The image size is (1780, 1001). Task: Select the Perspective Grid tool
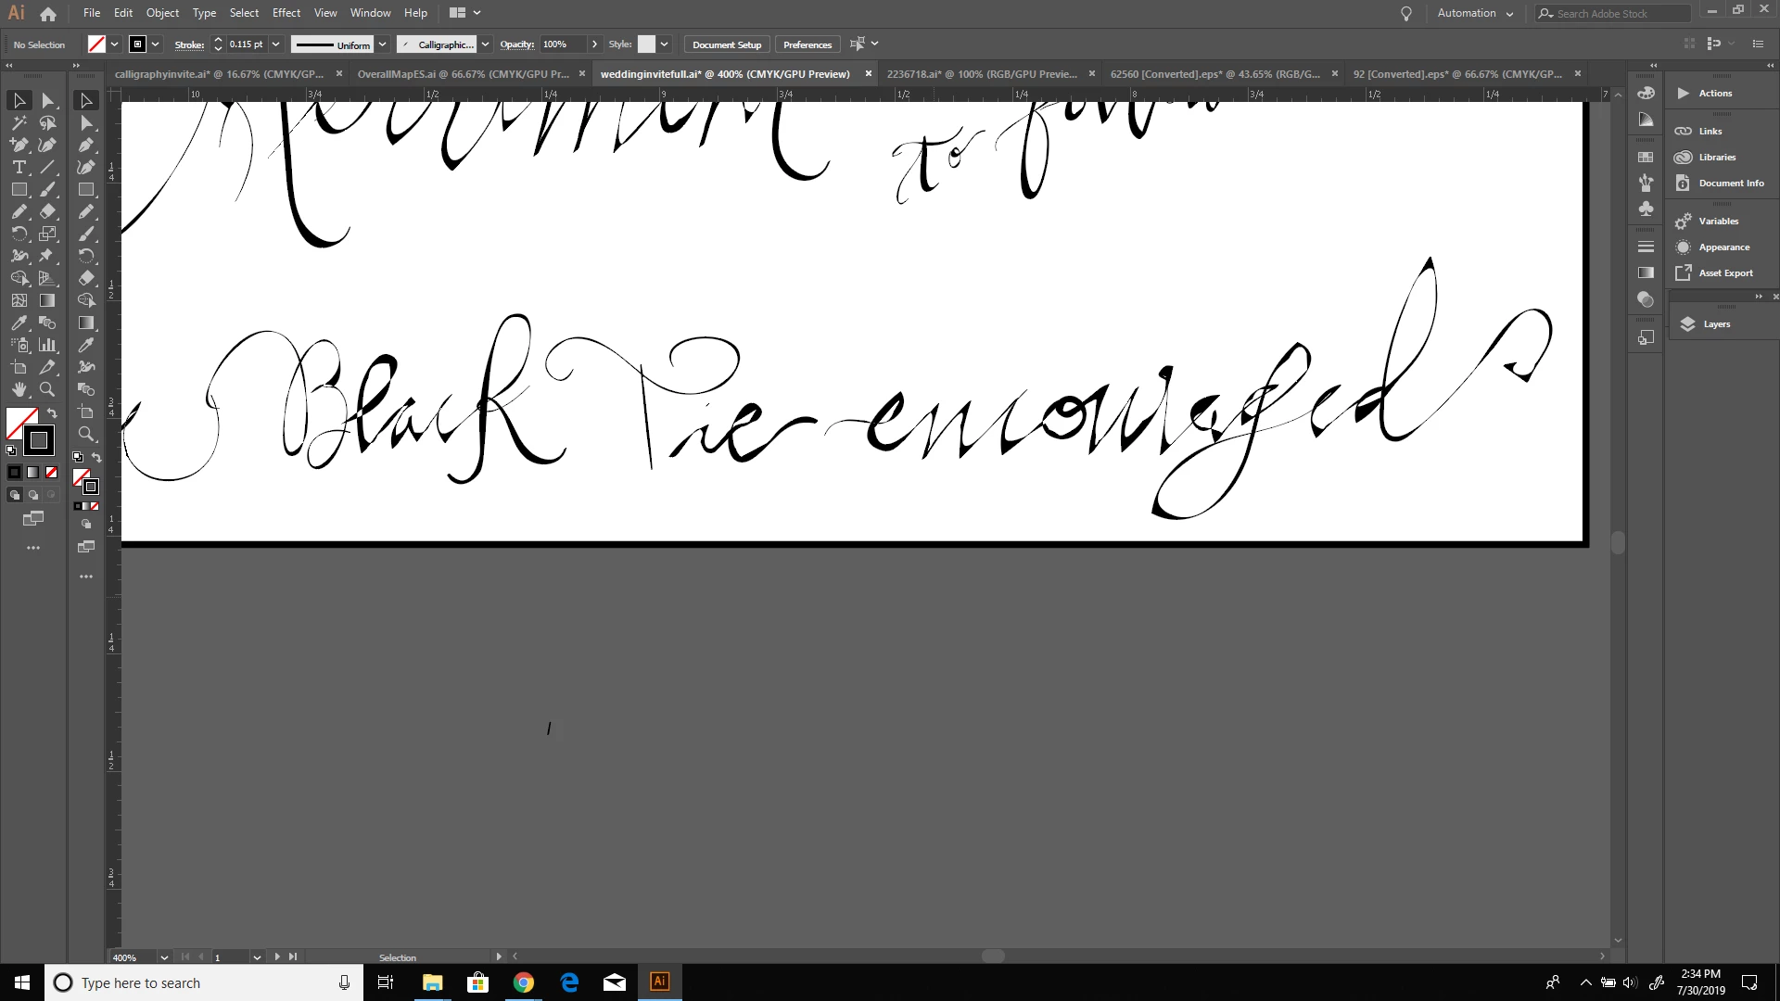click(47, 278)
